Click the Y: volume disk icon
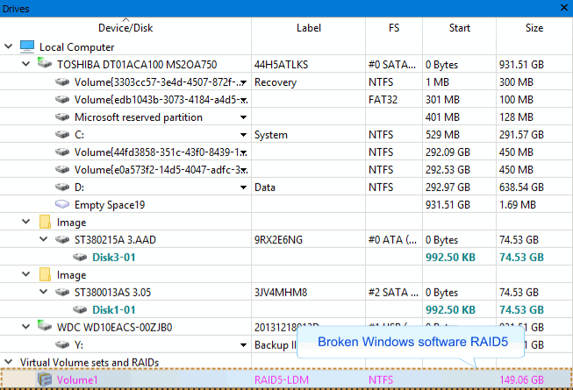The height and width of the screenshot is (390, 573). tap(62, 344)
